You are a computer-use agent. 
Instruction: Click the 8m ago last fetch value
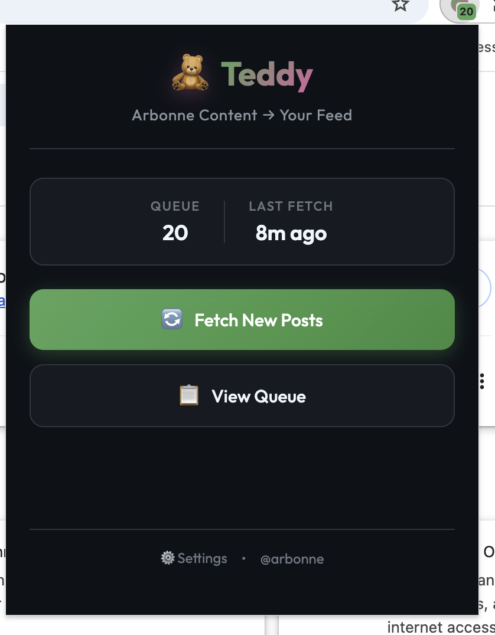coord(291,233)
